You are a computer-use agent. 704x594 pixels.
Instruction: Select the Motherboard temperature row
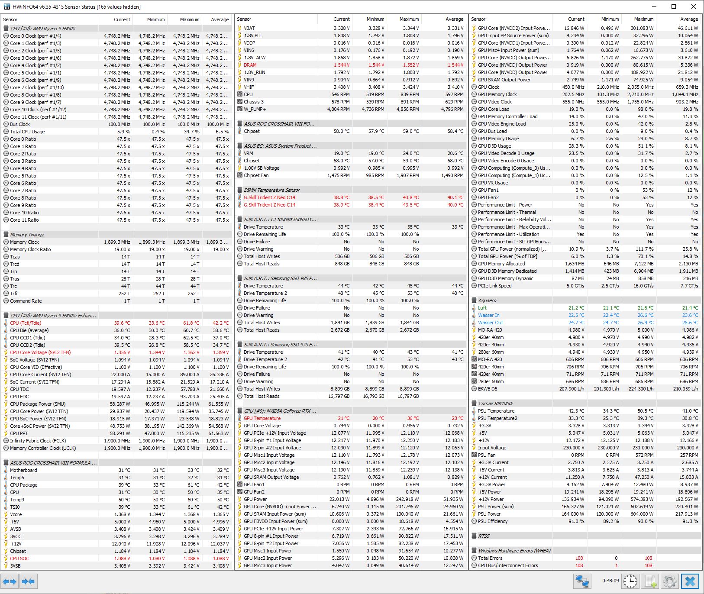116,470
